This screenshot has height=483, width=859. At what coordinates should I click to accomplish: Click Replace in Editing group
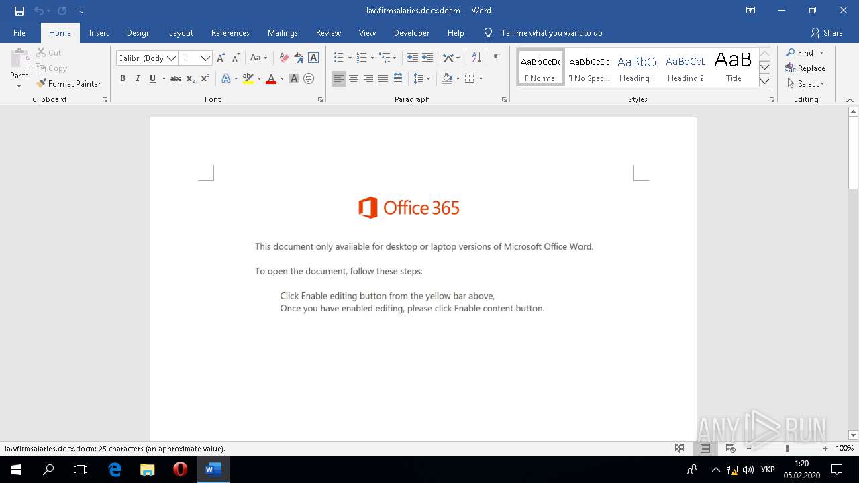(805, 68)
